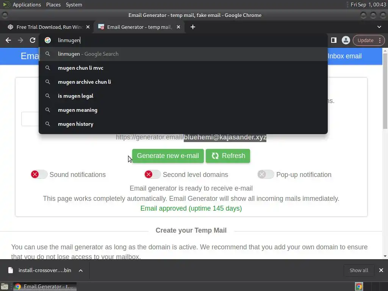Open a new tab with plus icon
The height and width of the screenshot is (291, 388).
click(x=193, y=27)
